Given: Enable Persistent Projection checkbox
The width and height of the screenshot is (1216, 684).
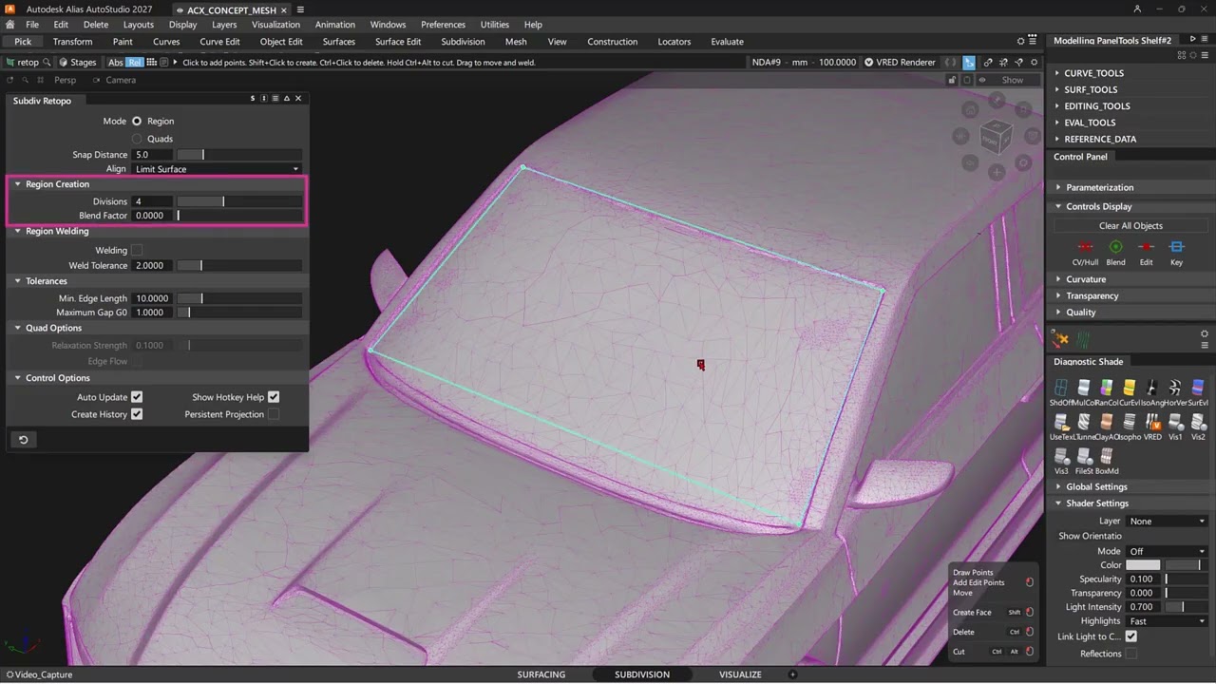Looking at the screenshot, I should tap(274, 414).
